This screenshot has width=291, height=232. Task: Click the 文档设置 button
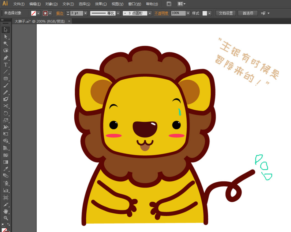tap(226, 13)
